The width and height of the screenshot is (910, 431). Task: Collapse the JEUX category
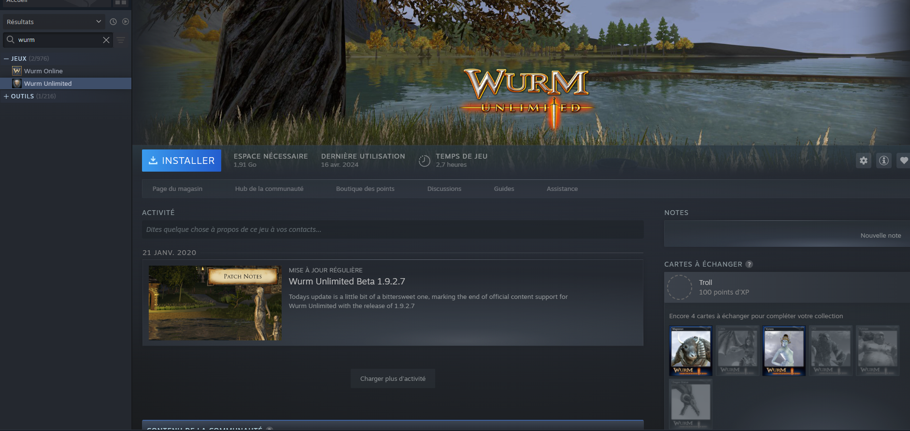tap(6, 58)
